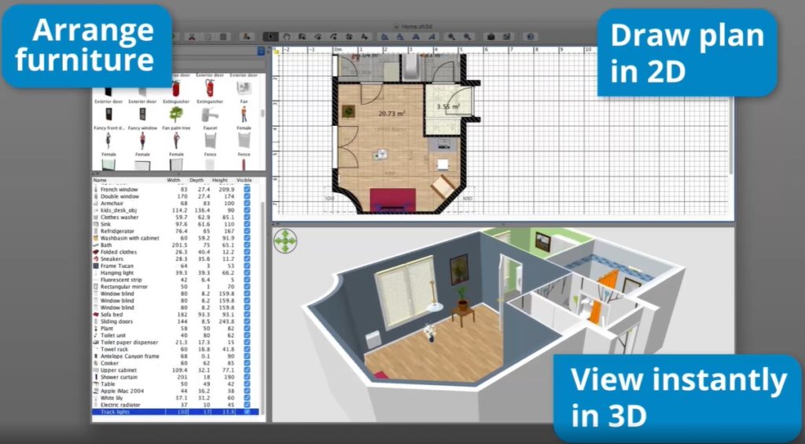Viewport: 805px width, 444px height.
Task: Click the 3D view navigation arrows control
Action: click(x=285, y=240)
